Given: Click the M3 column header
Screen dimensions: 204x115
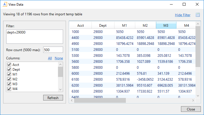Looking at the screenshot, I should tap(166, 25).
